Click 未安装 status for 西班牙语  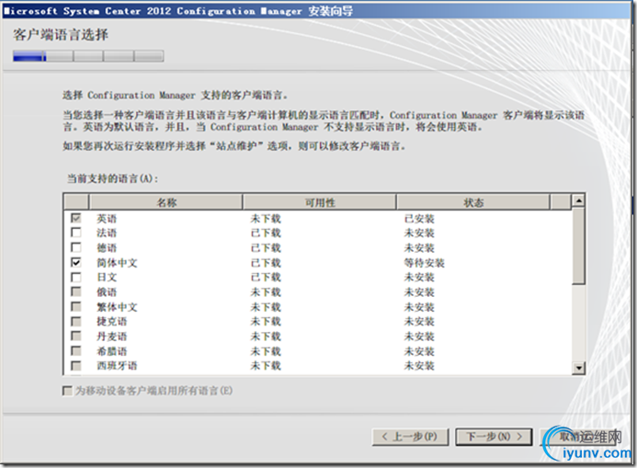point(419,366)
